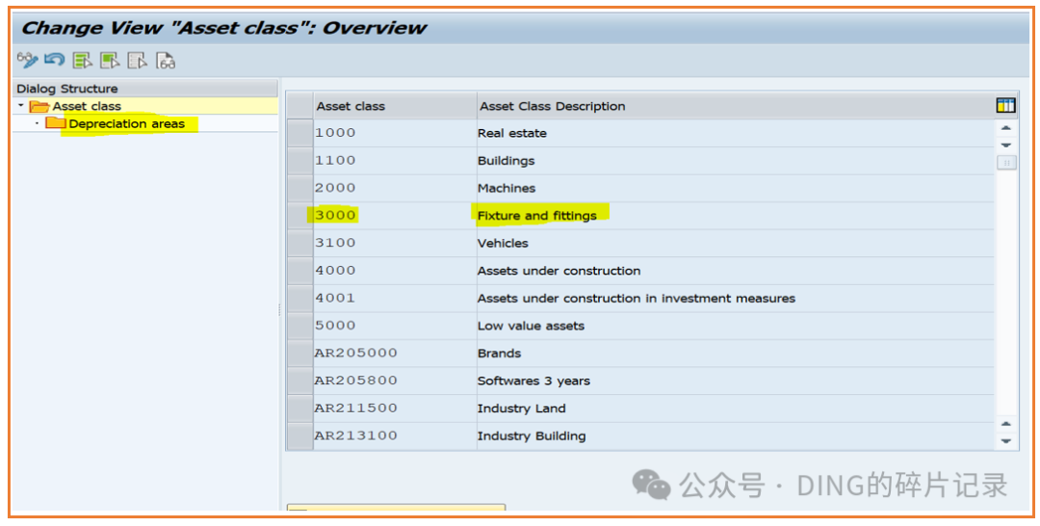Tick the row selector for class 3100
This screenshot has height=526, width=1040.
[299, 243]
